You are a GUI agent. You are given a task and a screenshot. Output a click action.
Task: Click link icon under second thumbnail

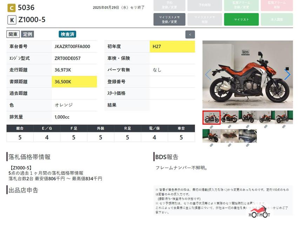coord(229,127)
